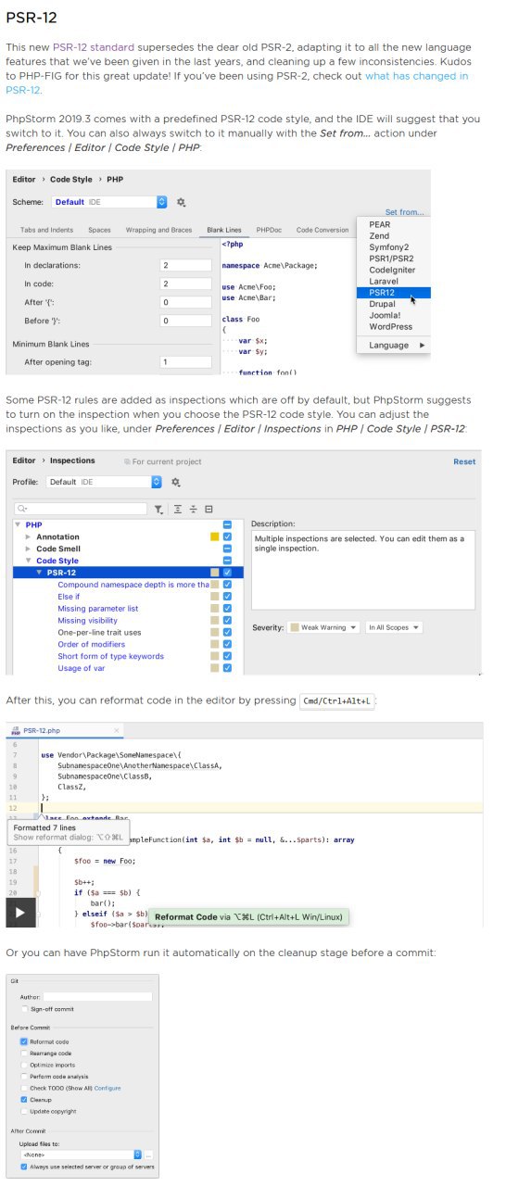Viewport: 506px width, 1186px height.
Task: Open the Code Style scheme gear menu
Action: pos(181,202)
